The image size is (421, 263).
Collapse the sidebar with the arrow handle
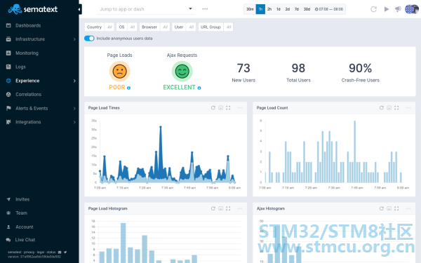coord(79,9)
